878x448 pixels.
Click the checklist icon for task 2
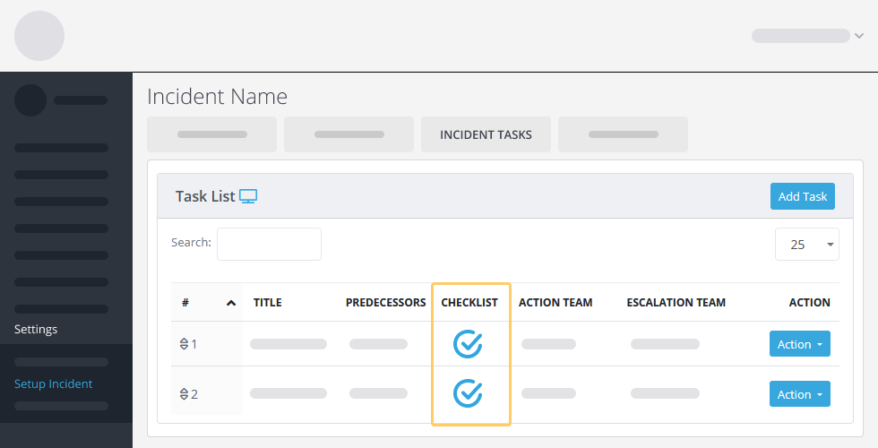point(468,393)
